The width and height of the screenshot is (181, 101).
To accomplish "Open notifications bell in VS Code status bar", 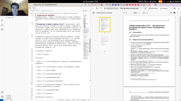I will [x=89, y=100].
